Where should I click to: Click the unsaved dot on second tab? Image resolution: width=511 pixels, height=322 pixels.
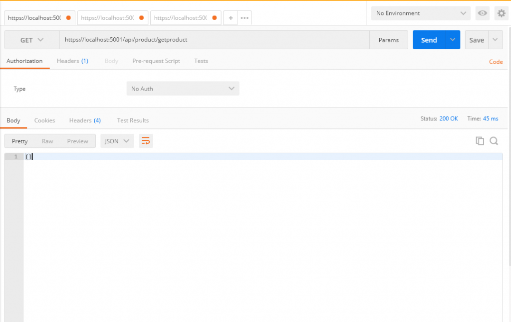(141, 18)
